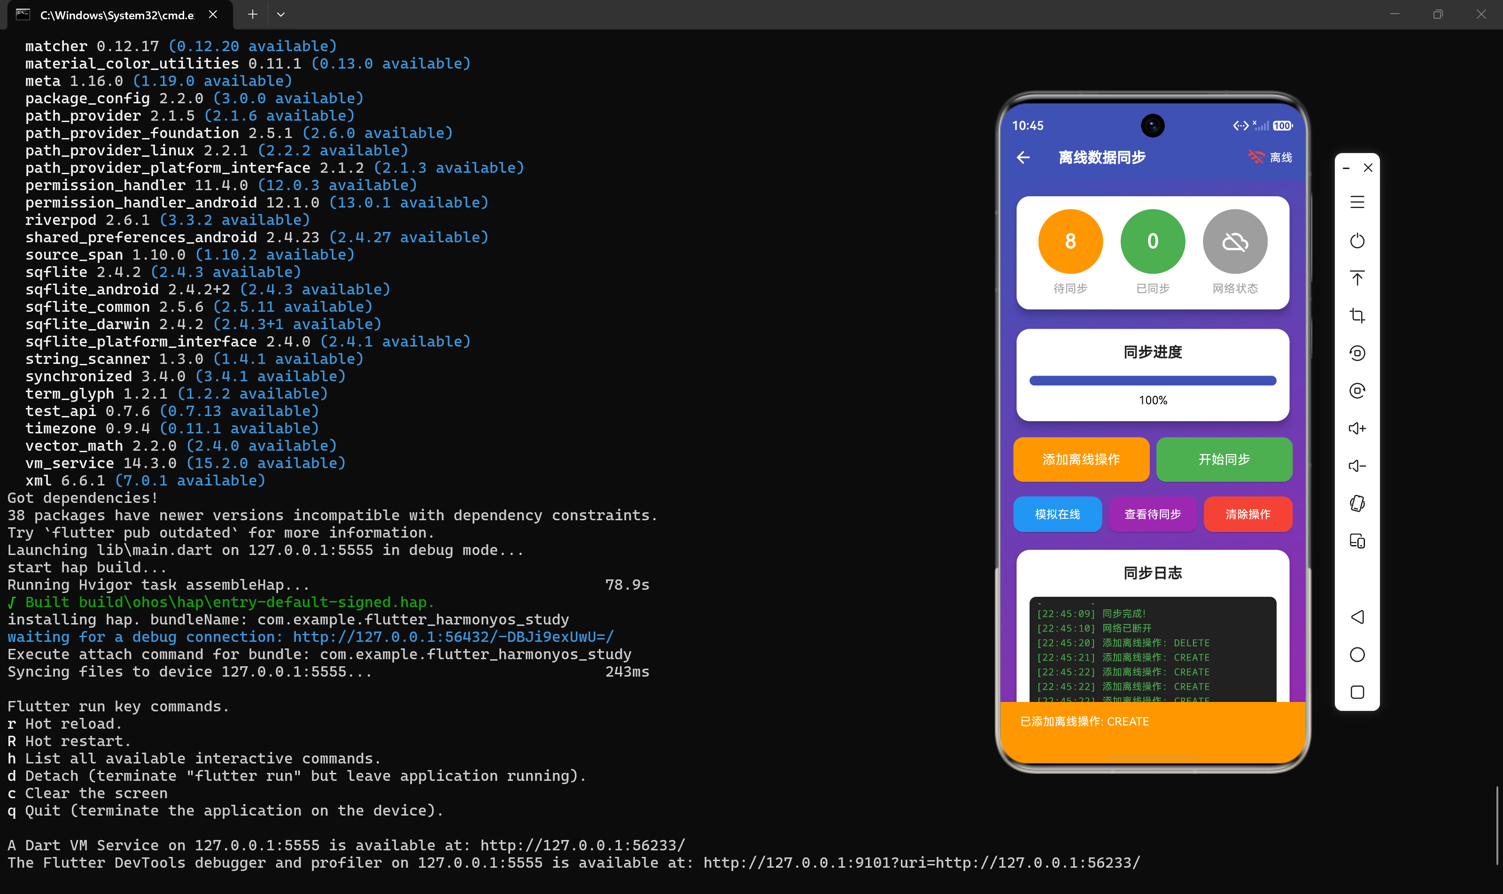The image size is (1503, 894).
Task: Click the 'Flutter run key commands.' line
Action: [118, 707]
